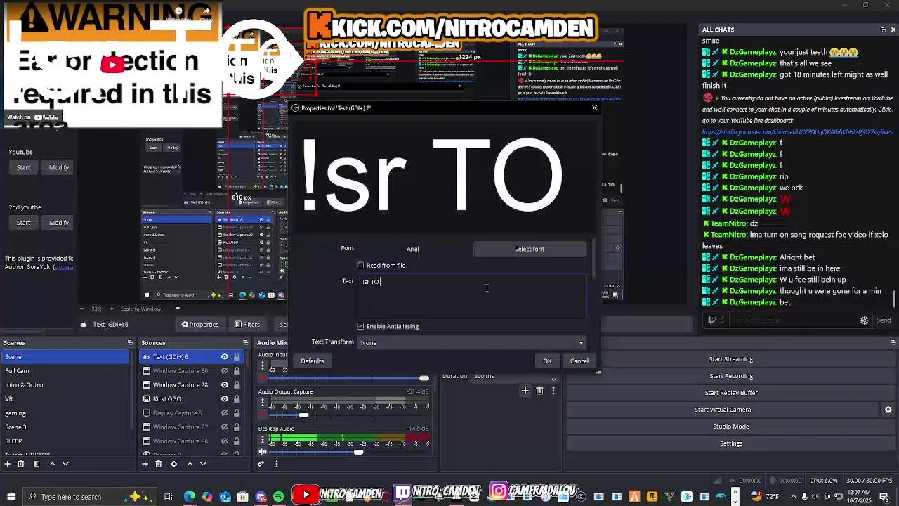The image size is (899, 506).
Task: Open source properties with the Sources gear icon
Action: pyautogui.click(x=174, y=464)
